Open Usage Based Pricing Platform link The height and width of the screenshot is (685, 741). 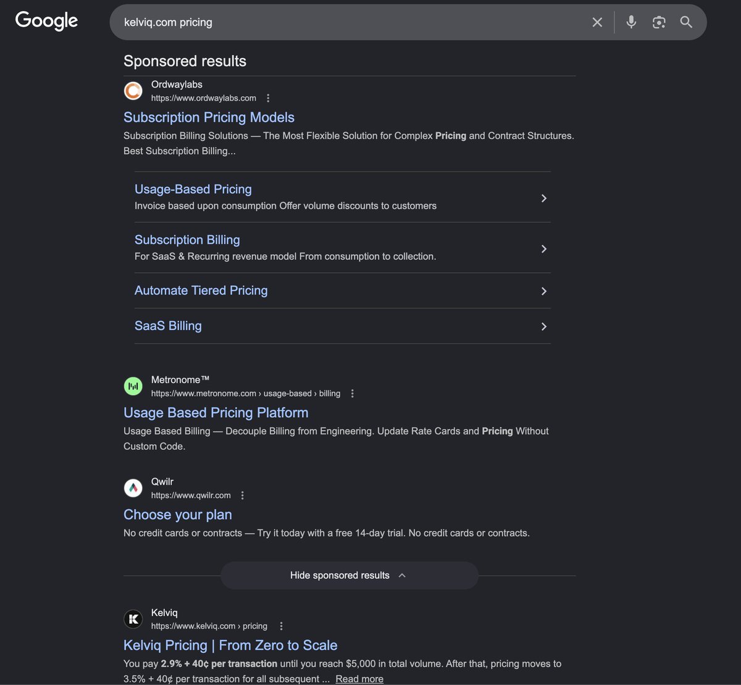coord(216,413)
